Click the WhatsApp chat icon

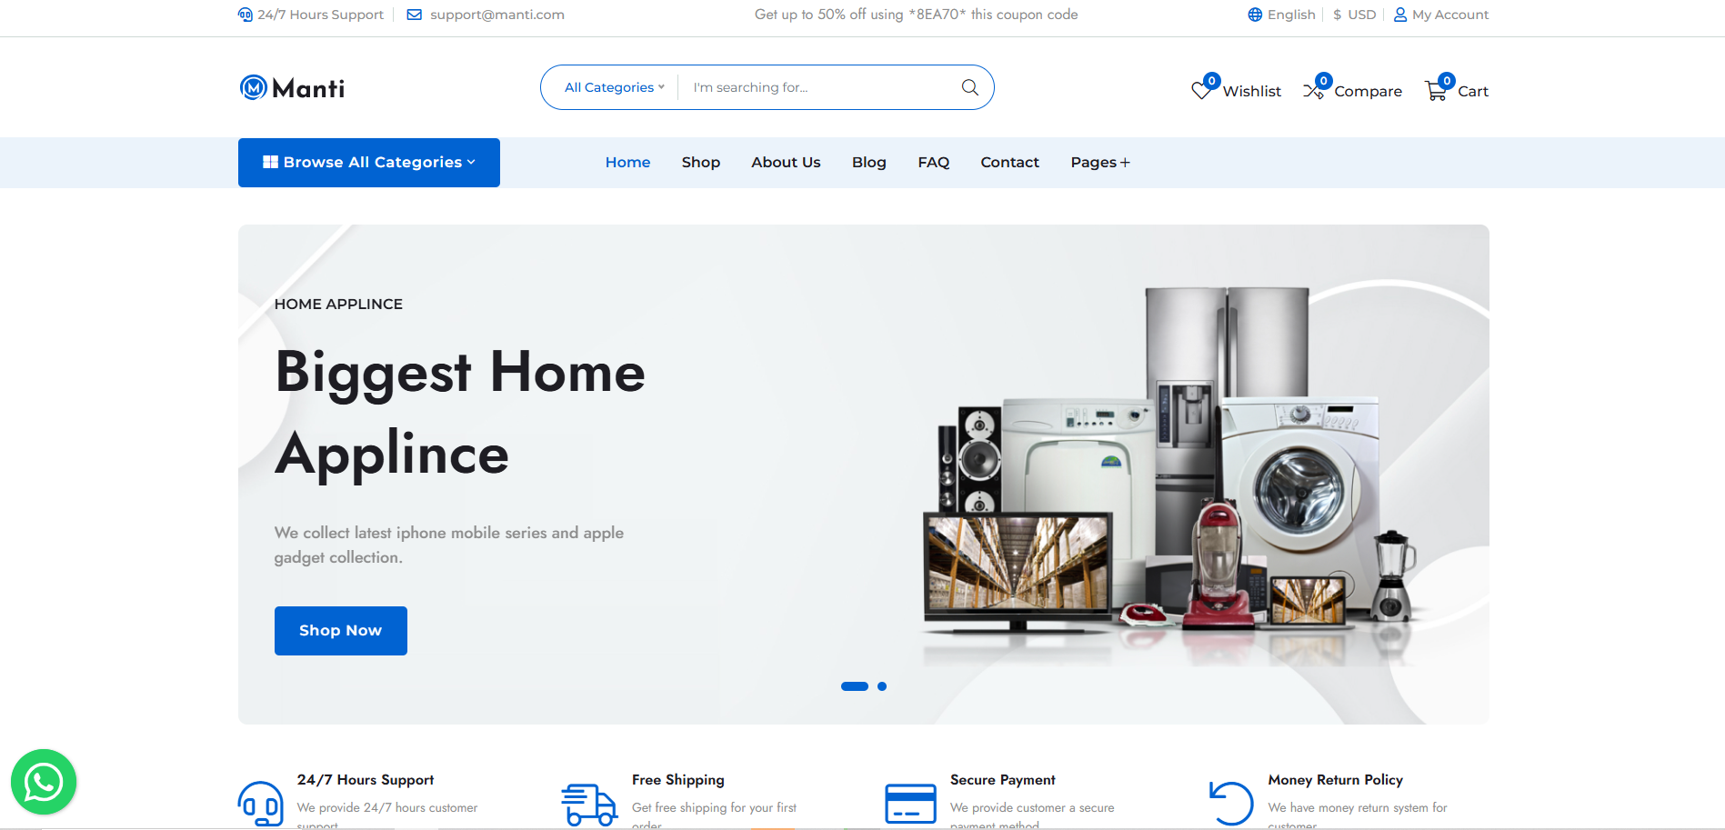point(44,782)
